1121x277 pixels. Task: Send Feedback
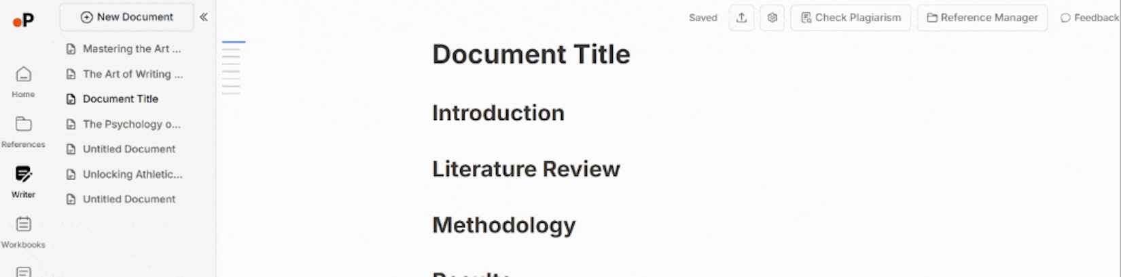click(x=1089, y=18)
